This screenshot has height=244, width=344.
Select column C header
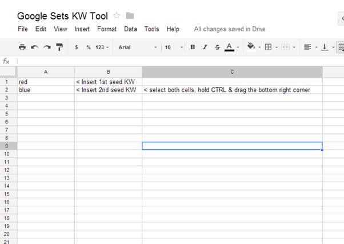[x=232, y=72]
